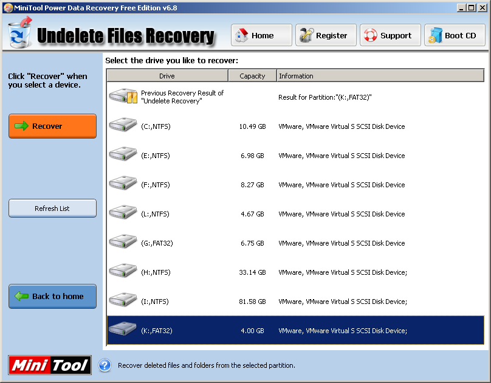
Task: Click the 4.00 GB capacity cell
Action: tap(252, 330)
